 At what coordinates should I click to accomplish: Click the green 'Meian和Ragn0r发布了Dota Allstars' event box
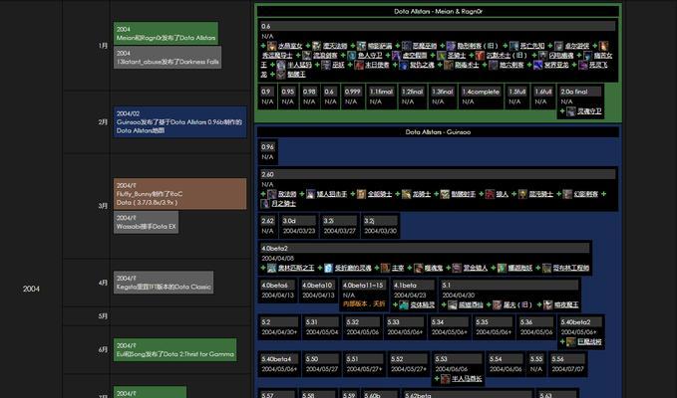[166, 33]
